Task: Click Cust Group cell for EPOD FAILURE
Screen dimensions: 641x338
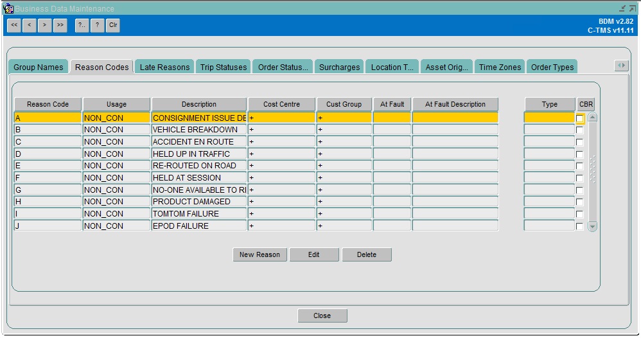Action: (344, 226)
